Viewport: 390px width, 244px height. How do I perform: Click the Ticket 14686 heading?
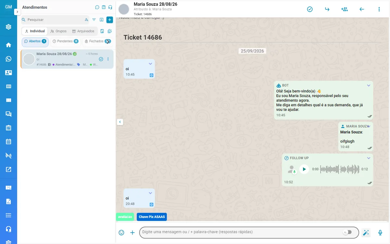click(143, 37)
